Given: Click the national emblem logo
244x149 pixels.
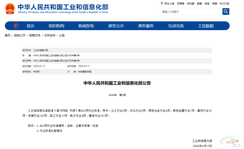Looking at the screenshot, I should [10, 8].
